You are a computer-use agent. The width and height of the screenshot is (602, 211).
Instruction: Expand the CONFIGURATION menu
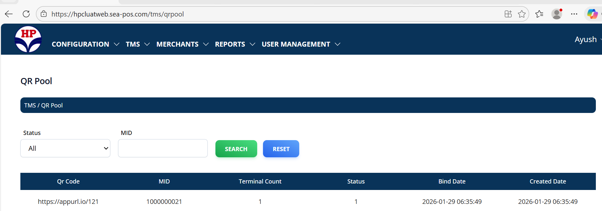pos(85,44)
